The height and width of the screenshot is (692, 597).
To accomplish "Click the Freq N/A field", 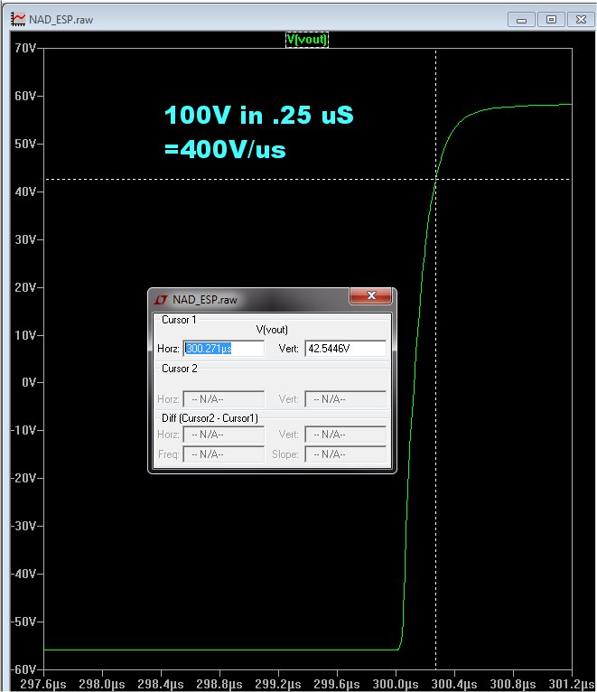I will [224, 454].
